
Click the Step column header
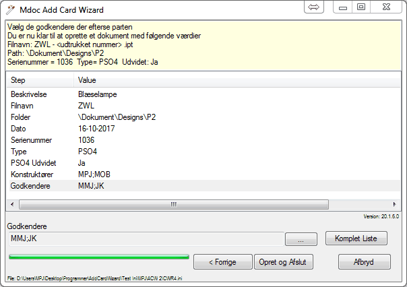click(x=40, y=80)
